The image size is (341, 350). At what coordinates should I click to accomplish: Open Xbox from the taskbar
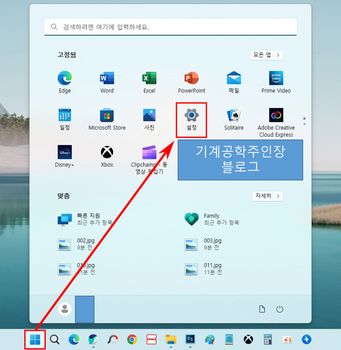(x=248, y=339)
